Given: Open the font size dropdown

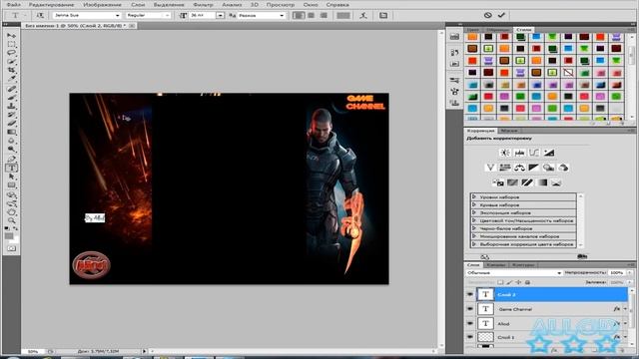Looking at the screenshot, I should [x=220, y=15].
